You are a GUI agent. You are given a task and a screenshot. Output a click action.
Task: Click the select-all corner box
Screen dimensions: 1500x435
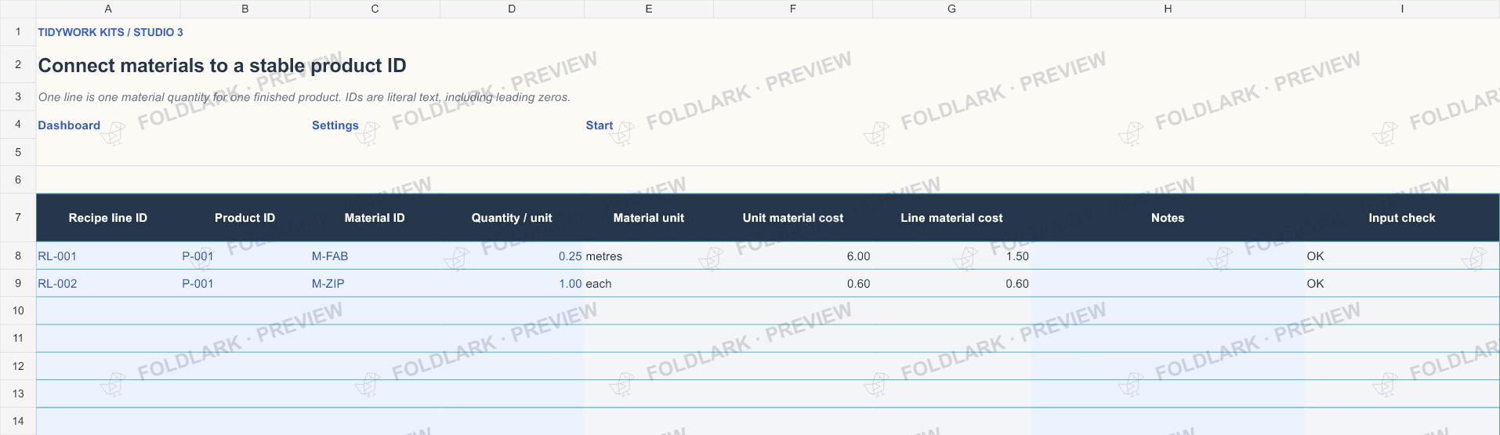[18, 9]
